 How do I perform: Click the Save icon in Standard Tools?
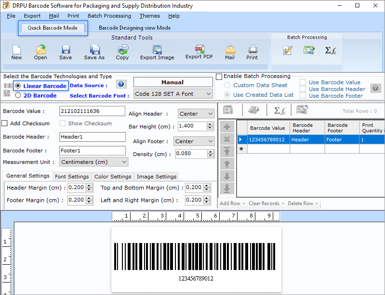tap(66, 50)
